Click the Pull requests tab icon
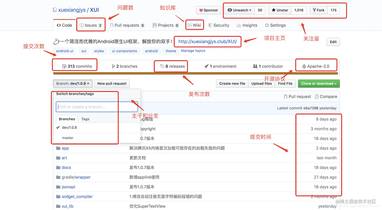This screenshot has width=382, height=210. (111, 25)
